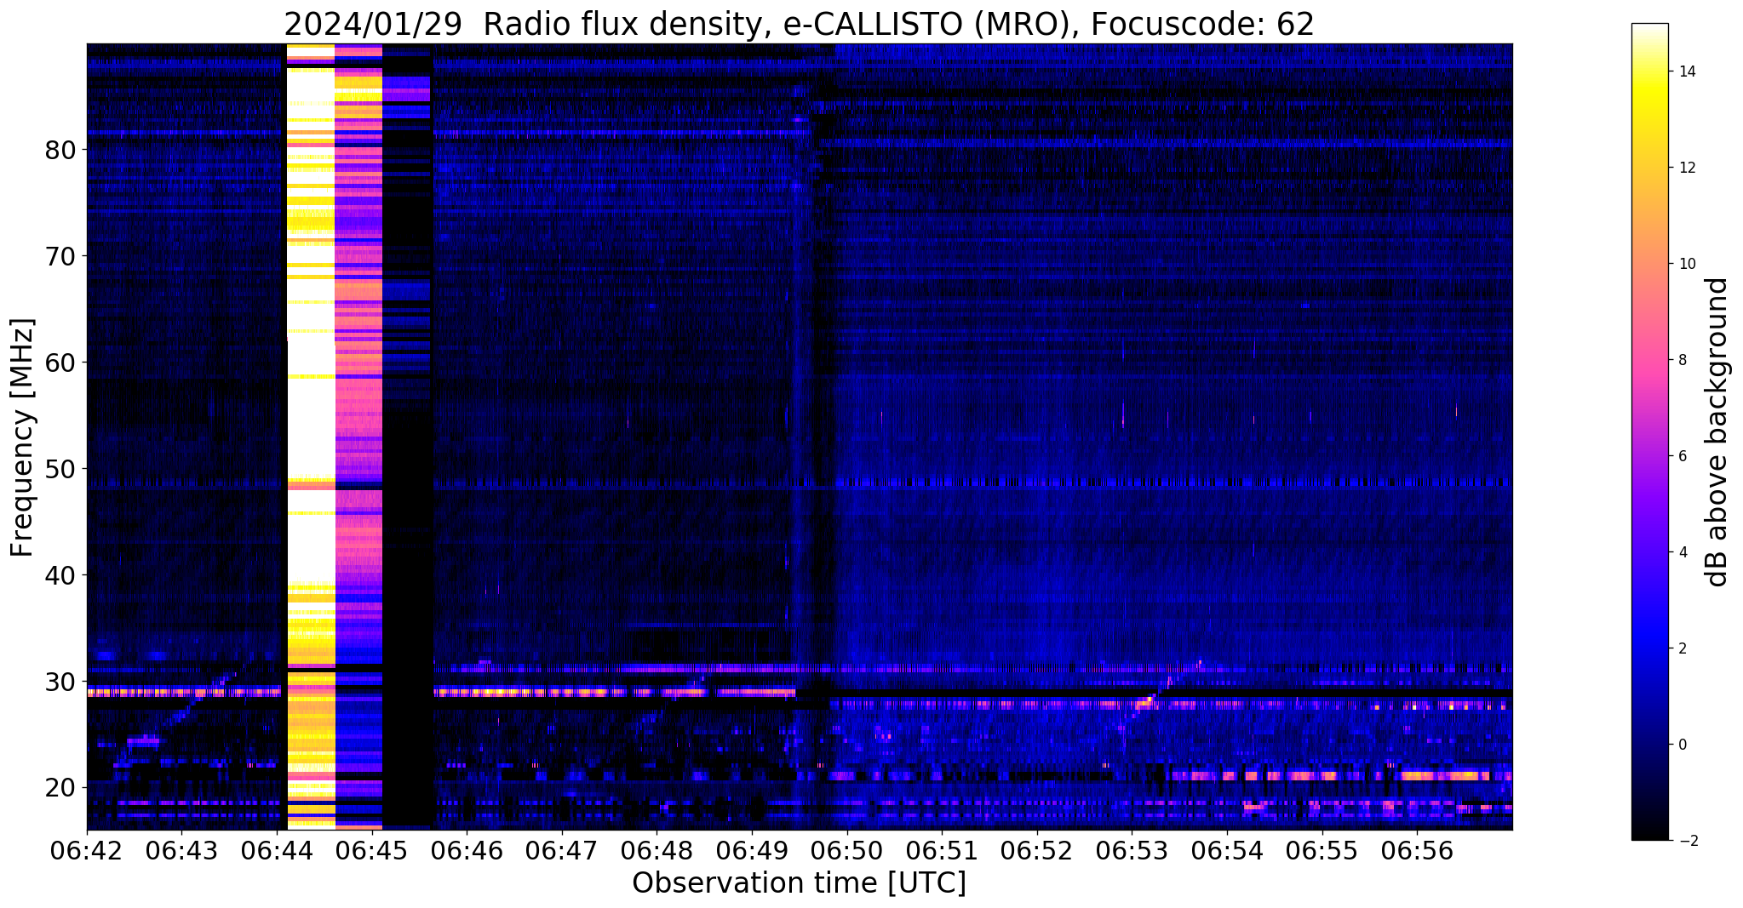This screenshot has height=908, width=1743.
Task: Click the 06:54 time tick label
Action: [x=1227, y=851]
